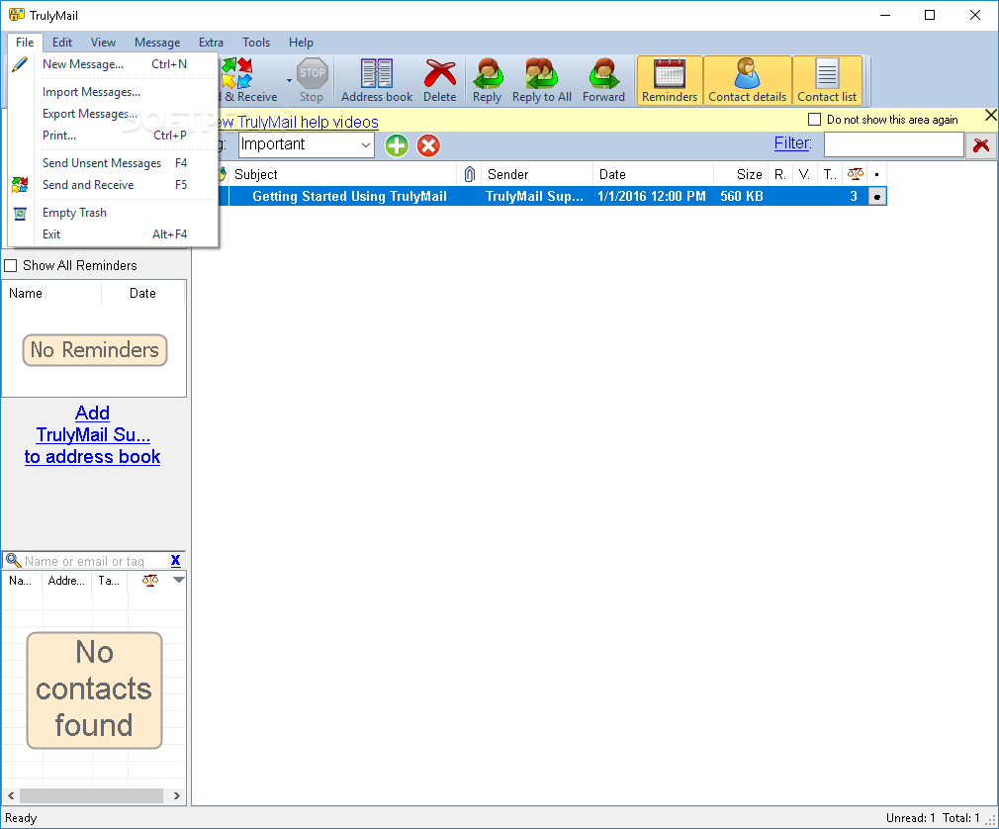Toggle the Contact details panel
Screen dimensions: 999x829
tap(748, 80)
